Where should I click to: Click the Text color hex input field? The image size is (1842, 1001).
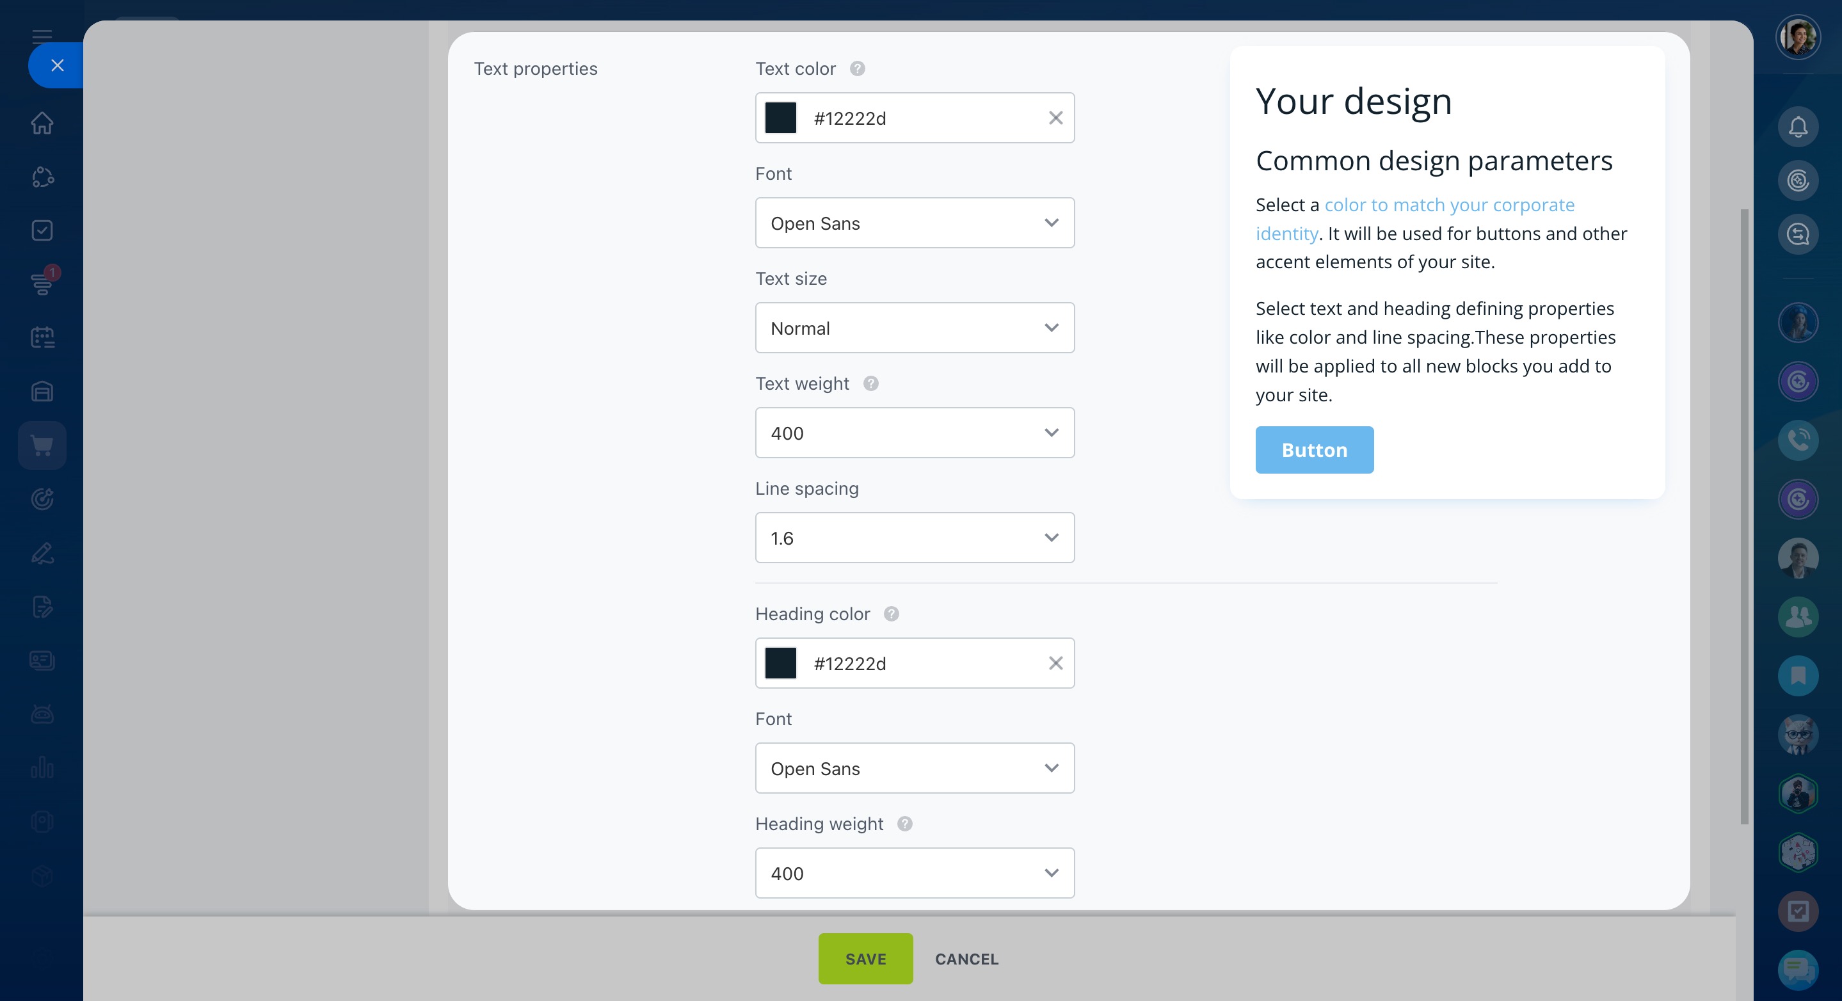pos(922,118)
